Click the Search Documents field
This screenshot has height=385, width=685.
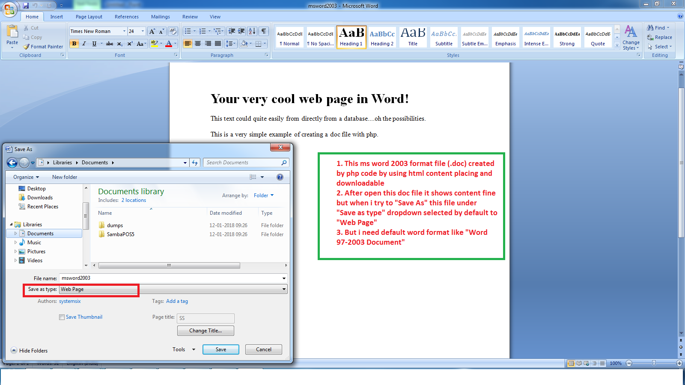coord(246,163)
